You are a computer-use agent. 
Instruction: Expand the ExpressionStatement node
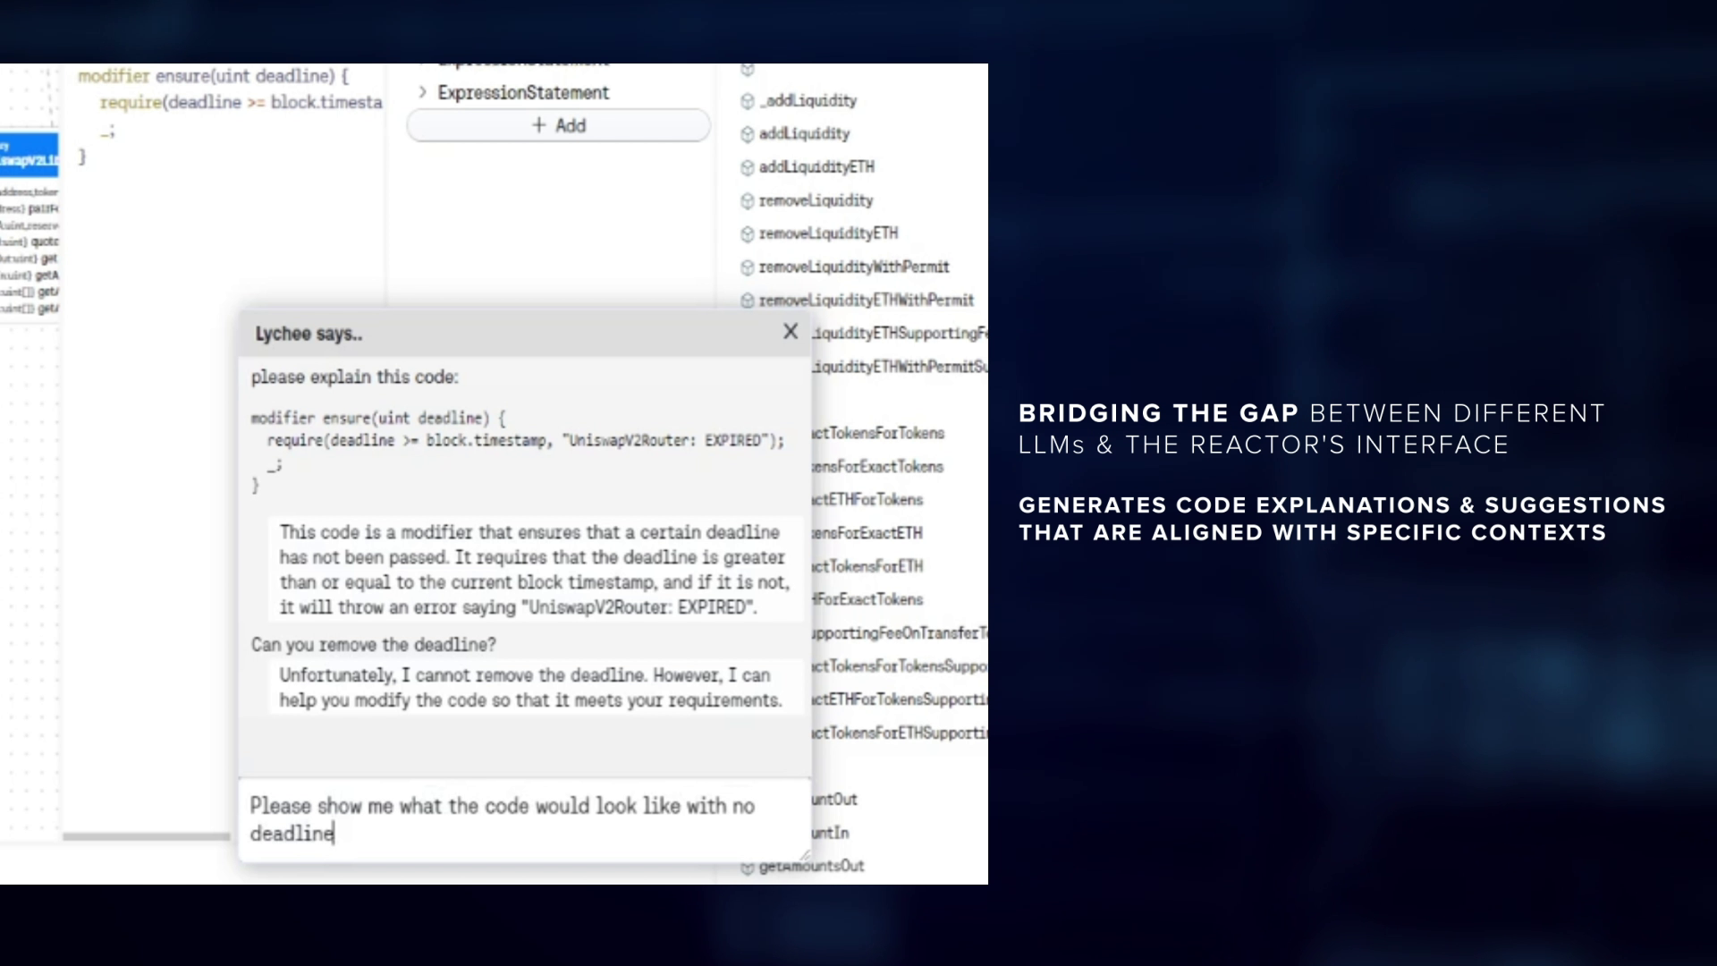pos(422,92)
